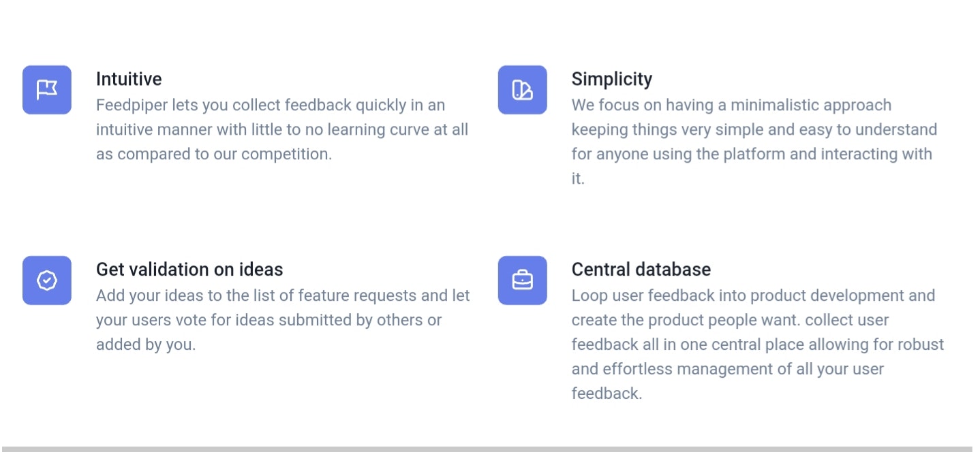Click the check badge icon beside Get validation
Image resolution: width=980 pixels, height=452 pixels.
click(x=46, y=280)
